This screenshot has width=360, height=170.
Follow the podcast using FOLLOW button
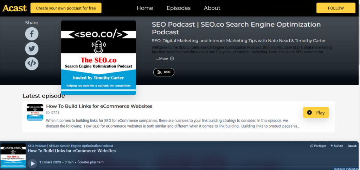336,8
